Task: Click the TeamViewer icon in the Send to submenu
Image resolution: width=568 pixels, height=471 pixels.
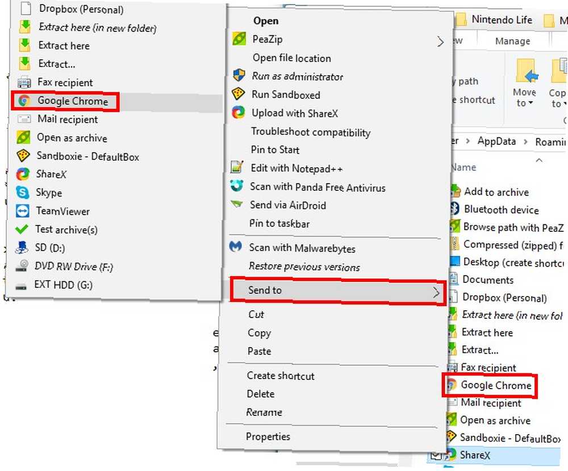Action: [x=23, y=211]
